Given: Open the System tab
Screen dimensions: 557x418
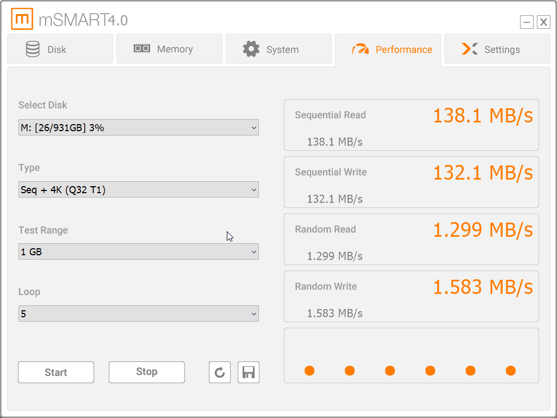Looking at the screenshot, I should [x=279, y=49].
